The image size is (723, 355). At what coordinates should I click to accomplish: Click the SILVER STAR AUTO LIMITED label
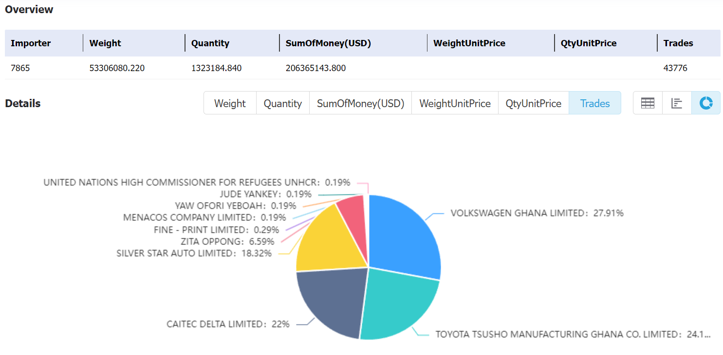tap(194, 253)
